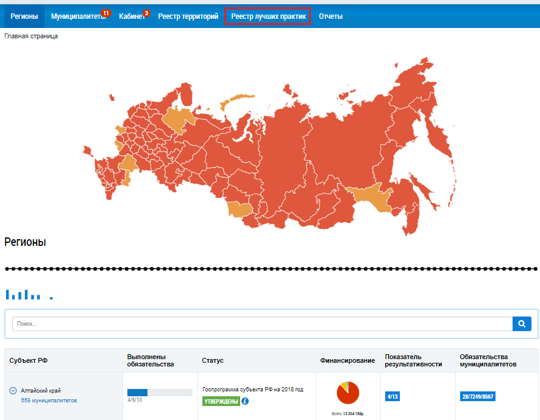
Task: Switch to Реестр лучших практик tab
Action: click(268, 16)
